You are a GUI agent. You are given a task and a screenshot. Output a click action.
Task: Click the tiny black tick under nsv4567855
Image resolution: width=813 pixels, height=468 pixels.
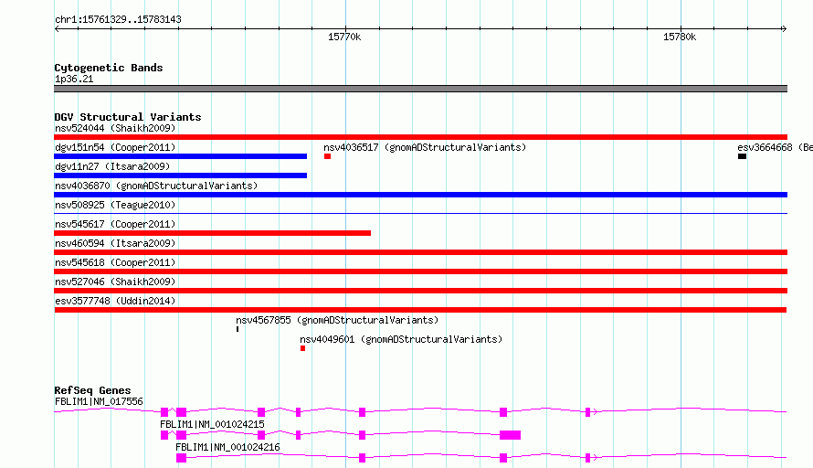pyautogui.click(x=238, y=329)
